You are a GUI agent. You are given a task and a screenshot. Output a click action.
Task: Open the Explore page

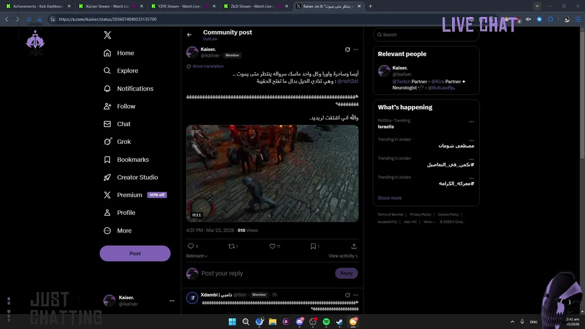click(121, 71)
